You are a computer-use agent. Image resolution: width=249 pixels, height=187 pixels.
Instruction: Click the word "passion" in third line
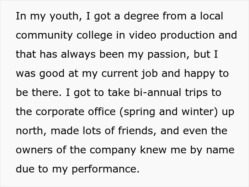pyautogui.click(x=166, y=55)
